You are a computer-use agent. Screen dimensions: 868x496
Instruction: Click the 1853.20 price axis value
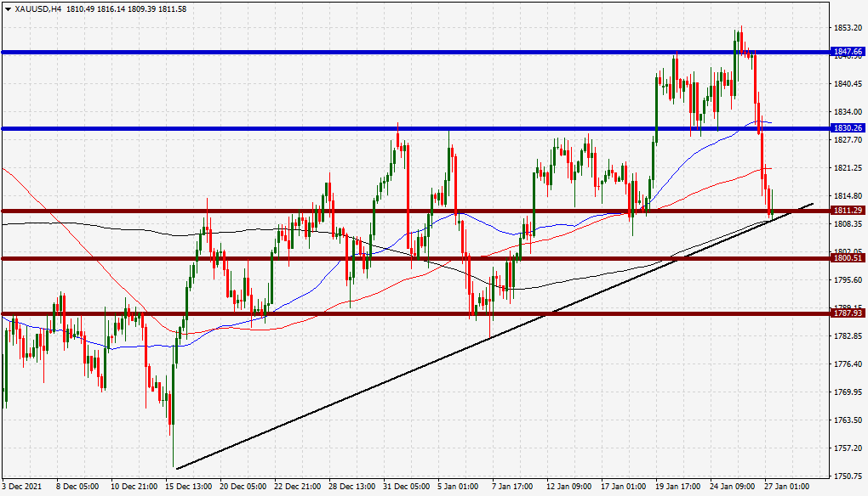click(848, 28)
